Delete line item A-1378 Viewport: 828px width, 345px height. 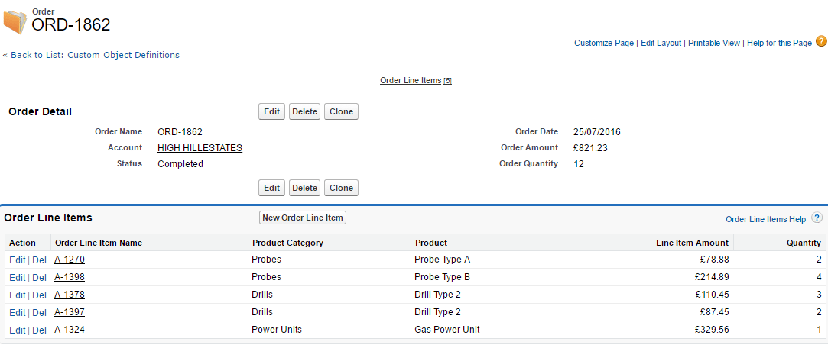40,295
